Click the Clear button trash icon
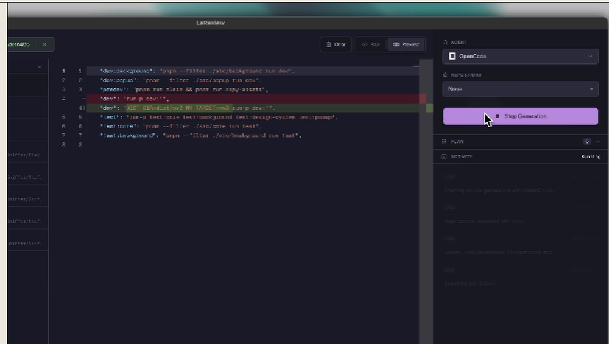This screenshot has width=609, height=344. 329,44
